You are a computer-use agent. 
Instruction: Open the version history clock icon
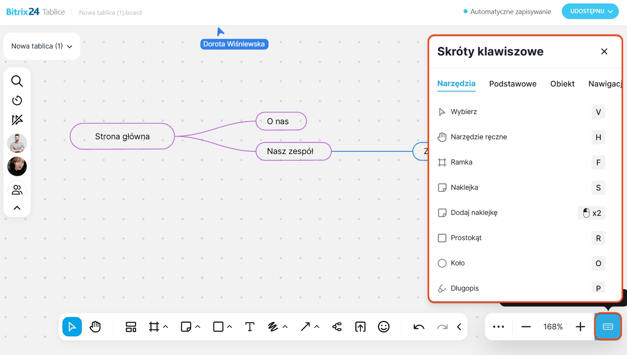(x=17, y=100)
